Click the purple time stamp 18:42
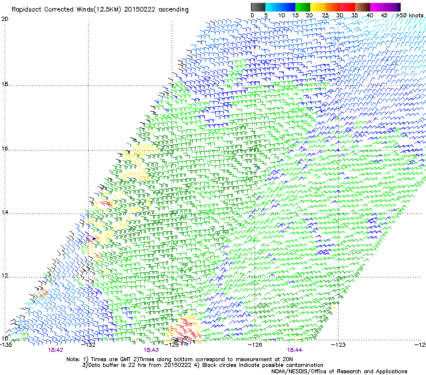This screenshot has height=375, width=426. coord(55,350)
